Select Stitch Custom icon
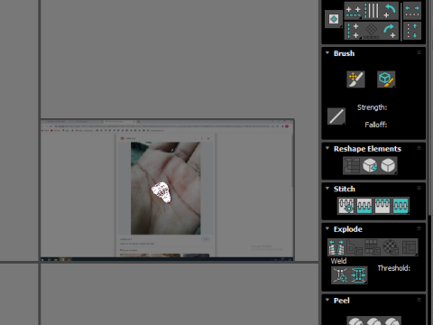Screen dimensions: 433x325 coord(401,206)
